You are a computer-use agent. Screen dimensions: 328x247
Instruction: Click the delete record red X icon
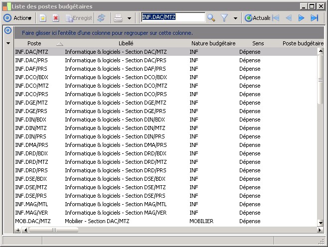pos(56,18)
